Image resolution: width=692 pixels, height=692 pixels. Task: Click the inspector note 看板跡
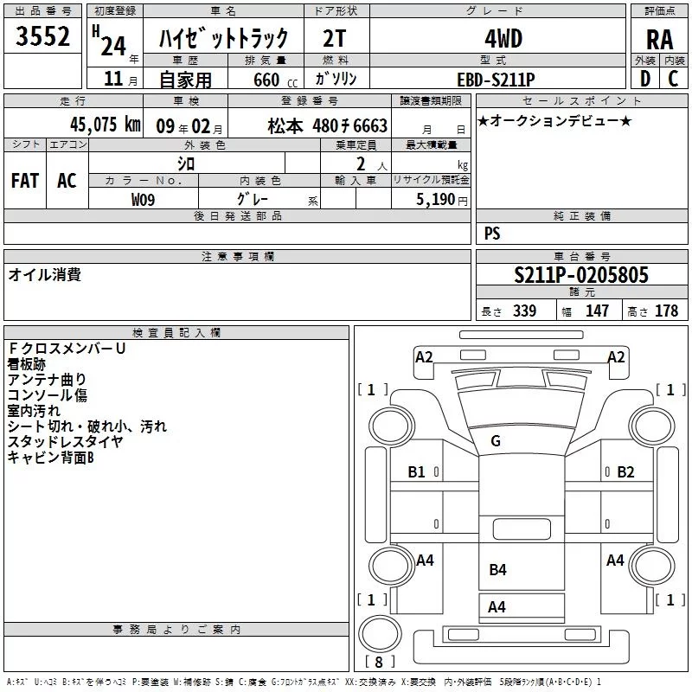[27, 364]
